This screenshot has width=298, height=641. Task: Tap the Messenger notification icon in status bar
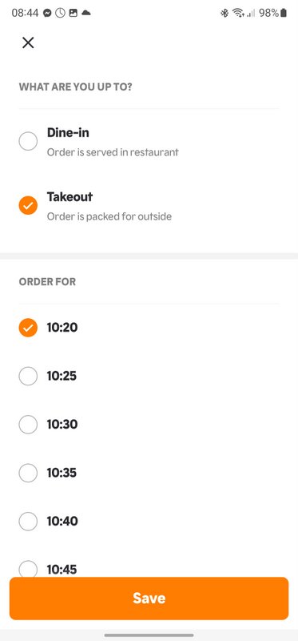pos(47,13)
